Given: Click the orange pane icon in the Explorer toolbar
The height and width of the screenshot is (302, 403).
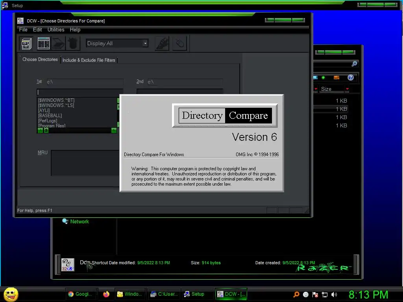Looking at the screenshot, I should point(336,77).
